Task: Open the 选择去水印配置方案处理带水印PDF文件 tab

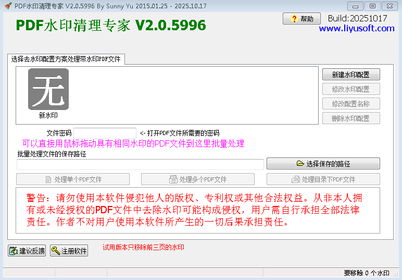Action: tap(66, 59)
